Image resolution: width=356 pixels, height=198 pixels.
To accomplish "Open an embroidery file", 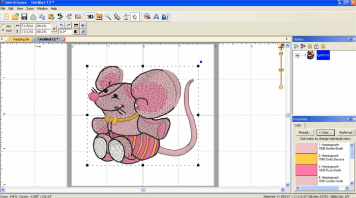I will click(x=15, y=17).
